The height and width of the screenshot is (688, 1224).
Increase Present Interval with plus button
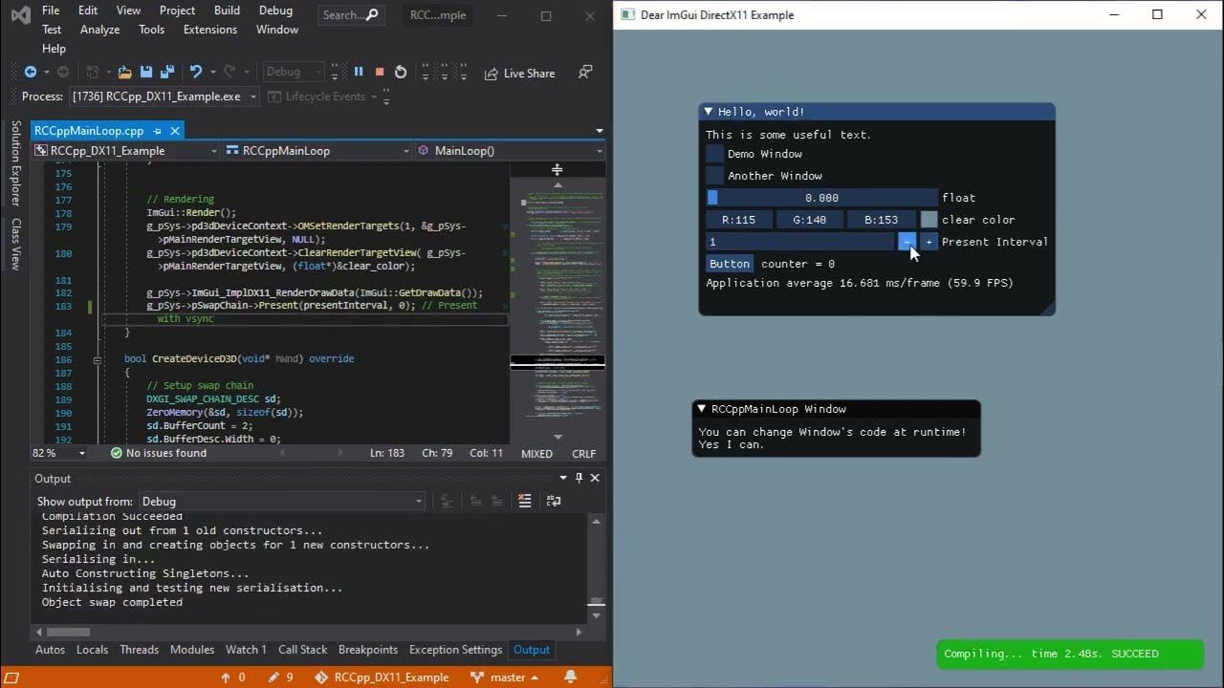929,242
